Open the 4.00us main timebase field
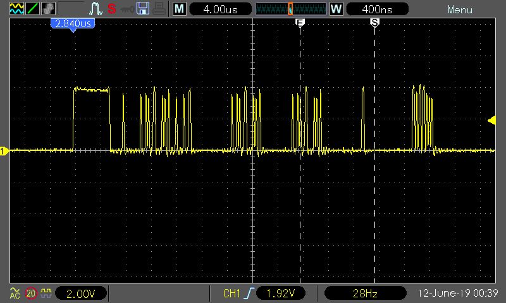The image size is (506, 303). [x=219, y=9]
